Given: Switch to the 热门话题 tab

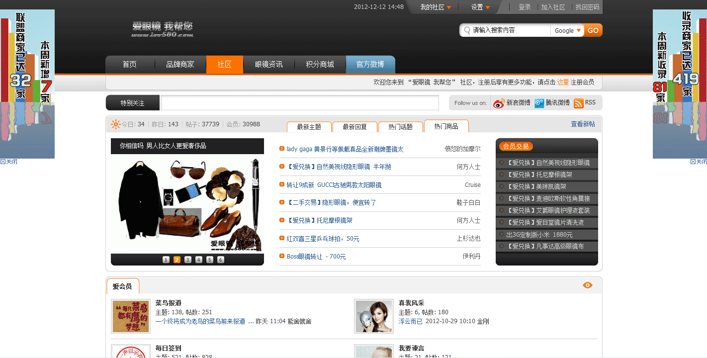Looking at the screenshot, I should pos(401,127).
